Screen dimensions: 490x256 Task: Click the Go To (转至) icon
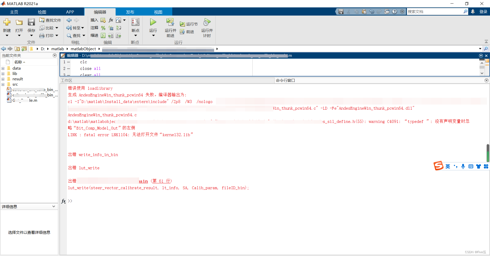[x=69, y=28]
